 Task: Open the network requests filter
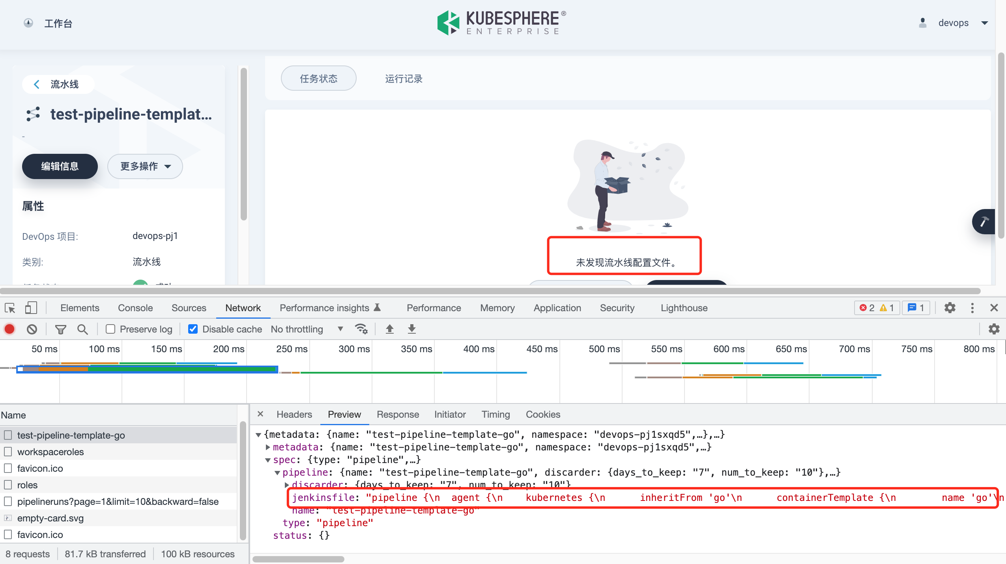pyautogui.click(x=61, y=329)
